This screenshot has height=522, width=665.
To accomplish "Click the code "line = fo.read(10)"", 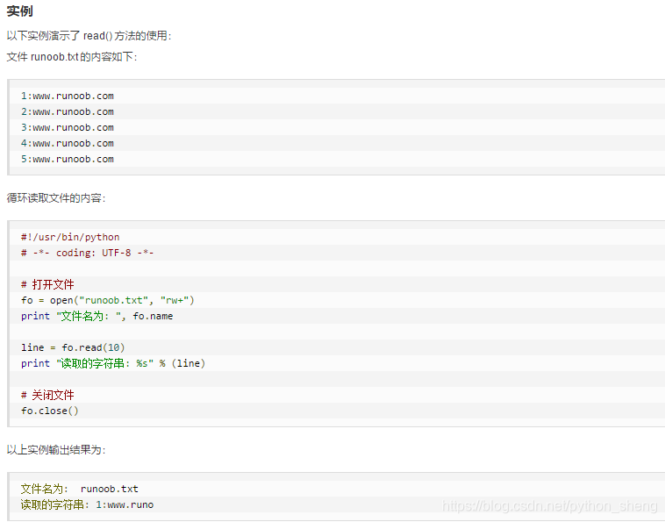I will pos(73,347).
